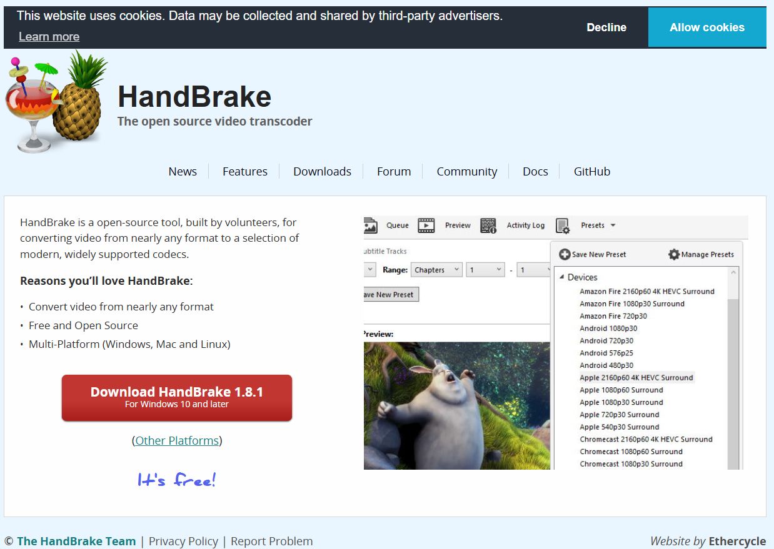Image resolution: width=774 pixels, height=549 pixels.
Task: Select Android 1080p30 preset
Action: (x=608, y=328)
